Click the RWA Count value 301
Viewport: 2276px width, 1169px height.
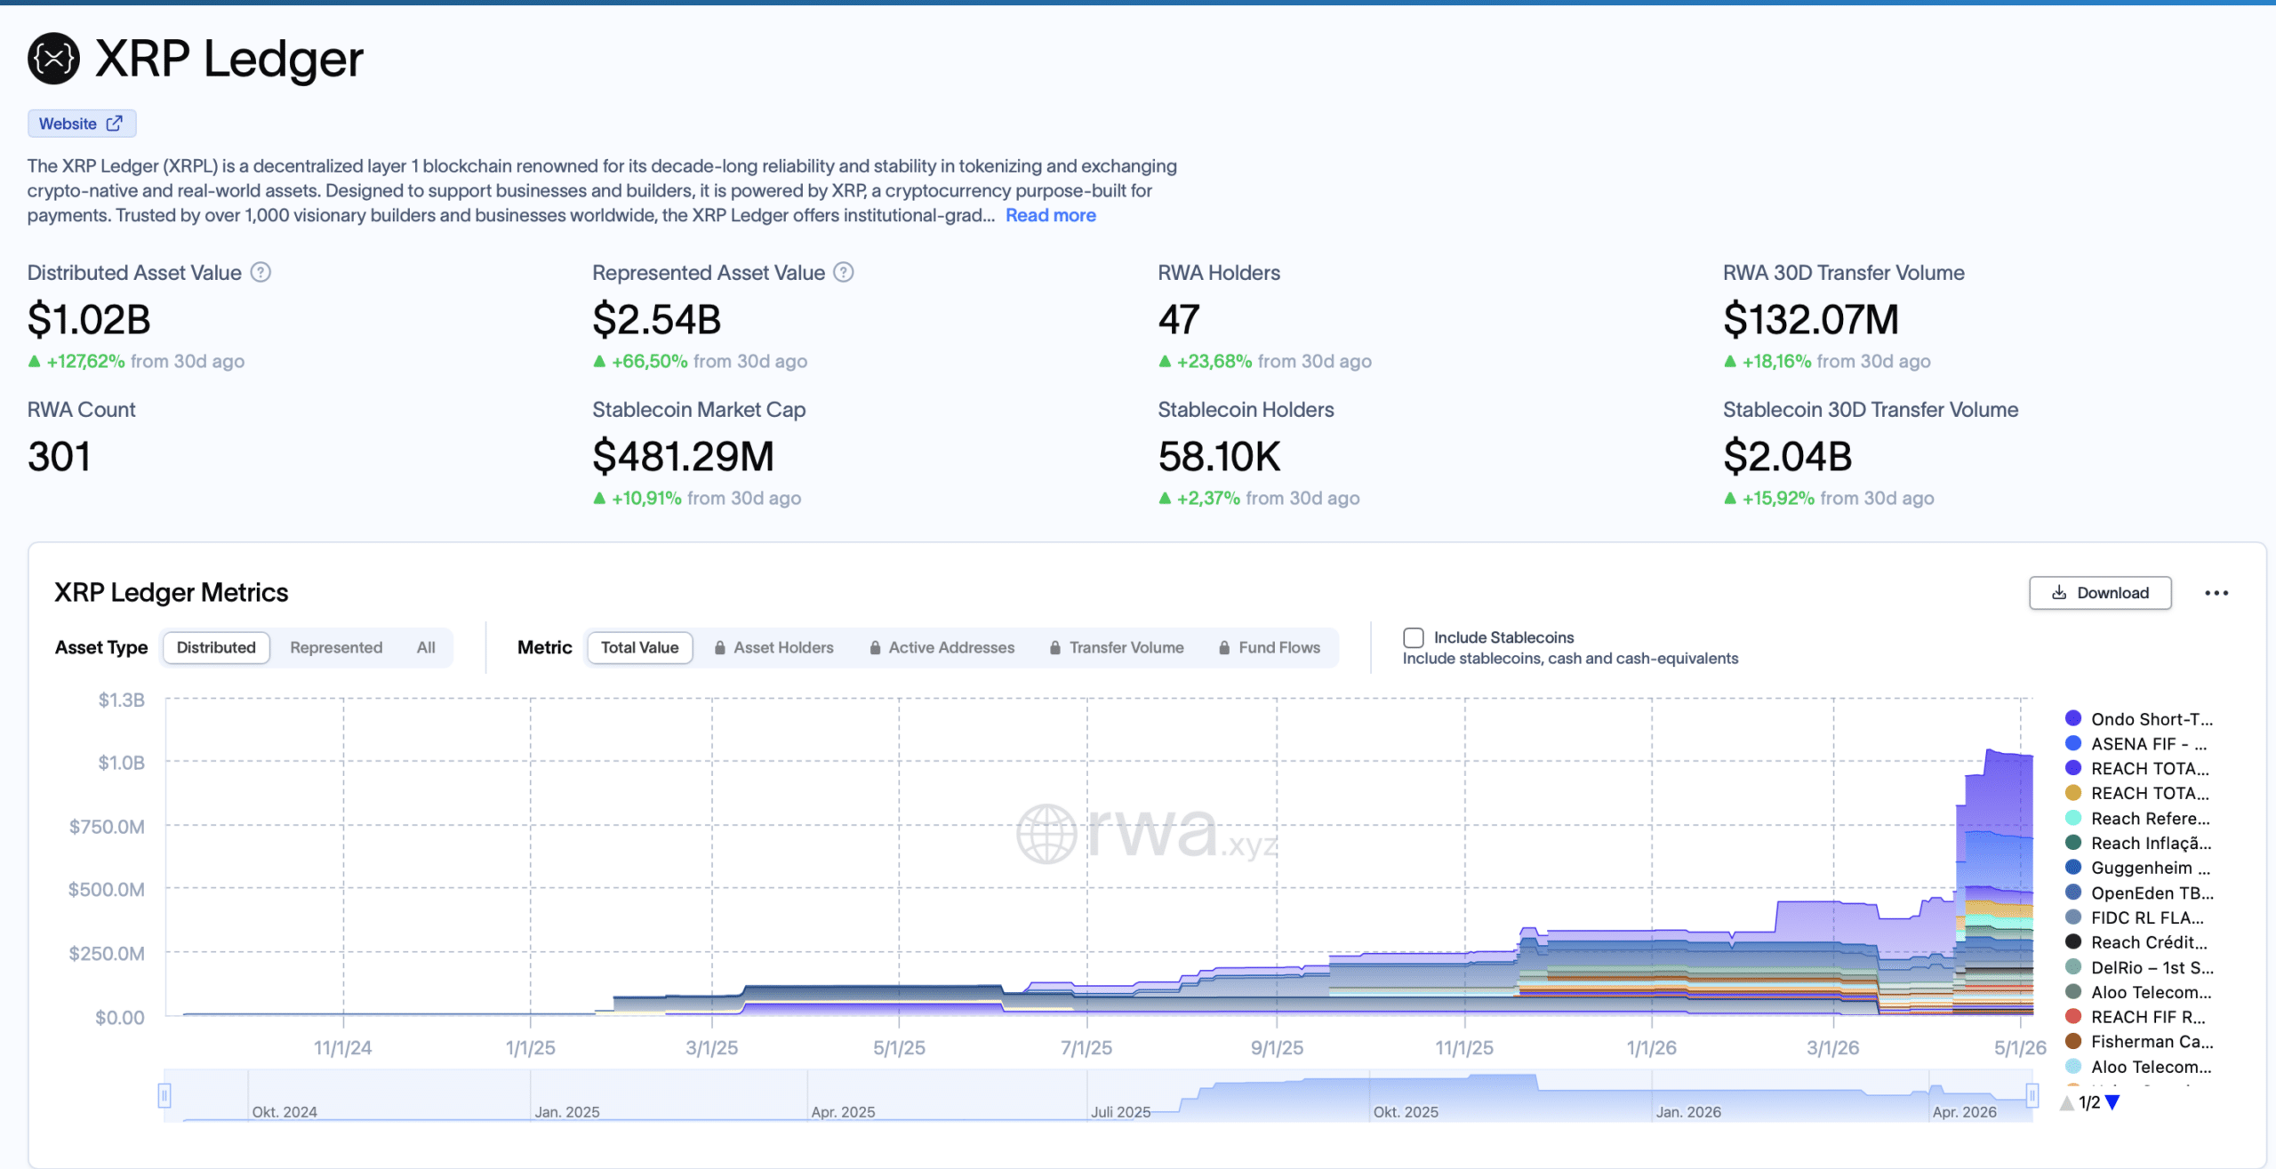tap(60, 457)
